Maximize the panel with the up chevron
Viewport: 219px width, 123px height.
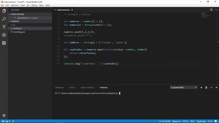pyautogui.click(x=211, y=87)
